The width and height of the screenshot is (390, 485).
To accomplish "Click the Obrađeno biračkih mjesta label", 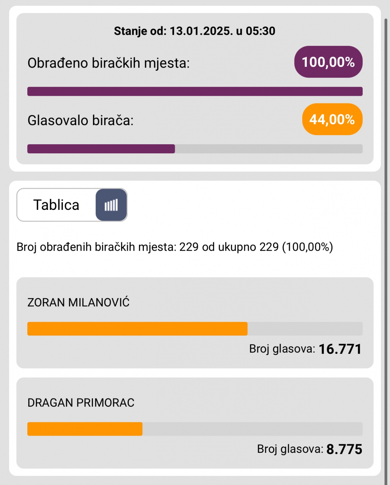I will point(109,63).
